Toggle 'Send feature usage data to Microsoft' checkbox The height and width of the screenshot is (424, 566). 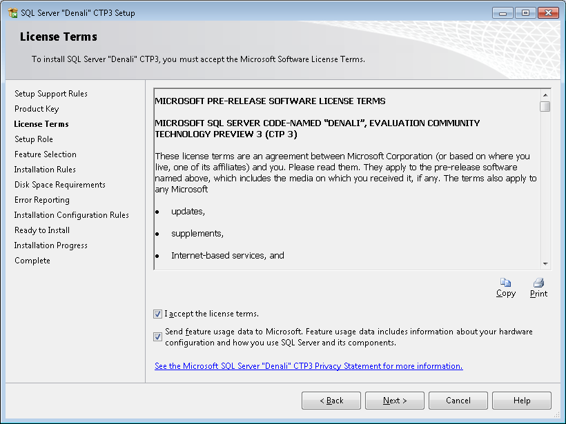point(157,336)
